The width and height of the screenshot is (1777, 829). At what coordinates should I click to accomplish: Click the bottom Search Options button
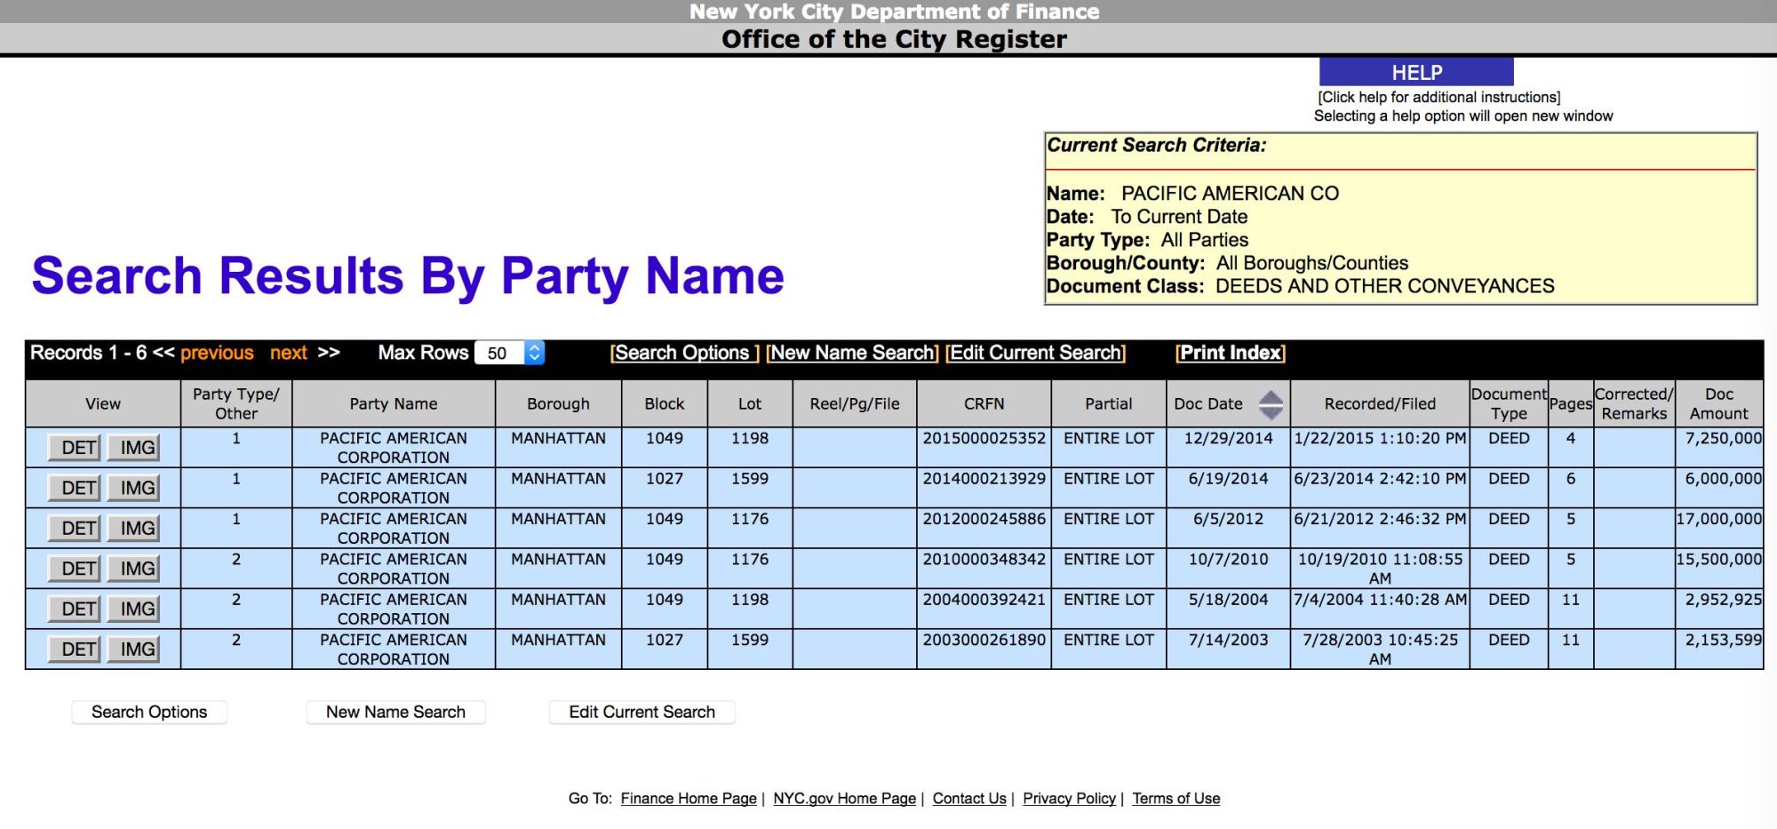(x=149, y=712)
